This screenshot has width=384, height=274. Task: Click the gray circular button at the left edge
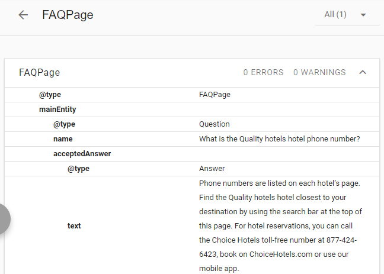click(4, 219)
